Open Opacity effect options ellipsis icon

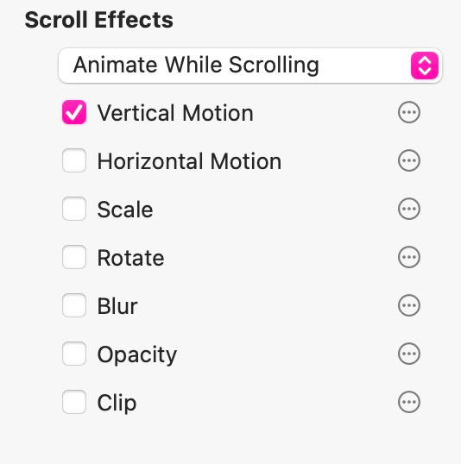coord(409,354)
